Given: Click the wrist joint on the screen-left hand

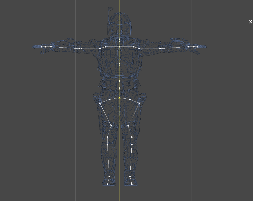Looking at the screenshot, I should [51, 47].
